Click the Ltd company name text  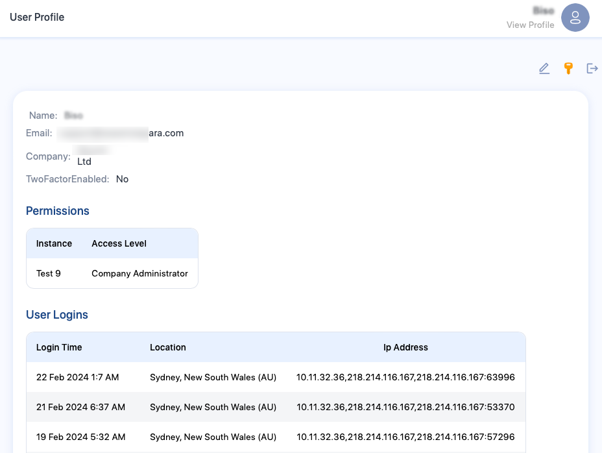[84, 162]
